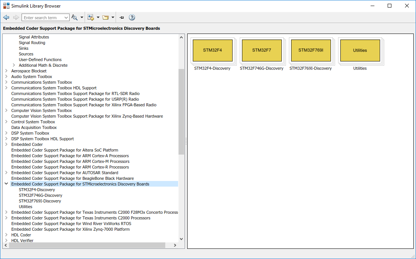Open the STM32F769I-Discovery library block
The width and height of the screenshot is (416, 259).
coord(310,51)
